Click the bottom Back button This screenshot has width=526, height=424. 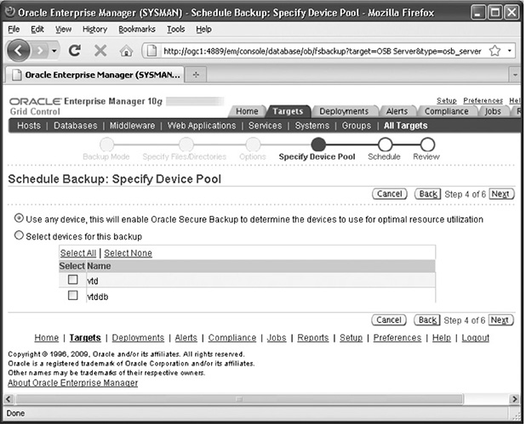point(427,320)
